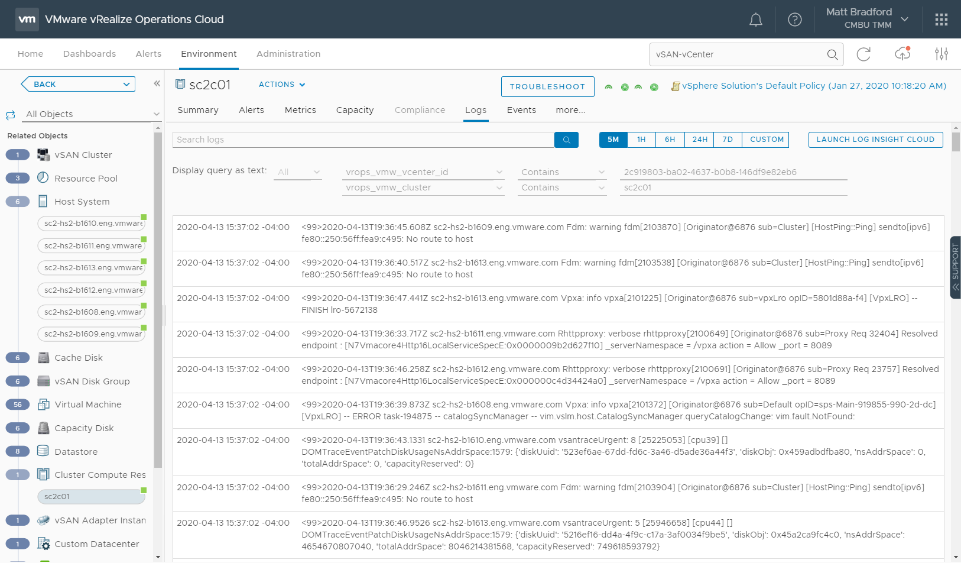
Task: Open the vrops_vmw_vcenter_id field dropdown
Action: 423,172
